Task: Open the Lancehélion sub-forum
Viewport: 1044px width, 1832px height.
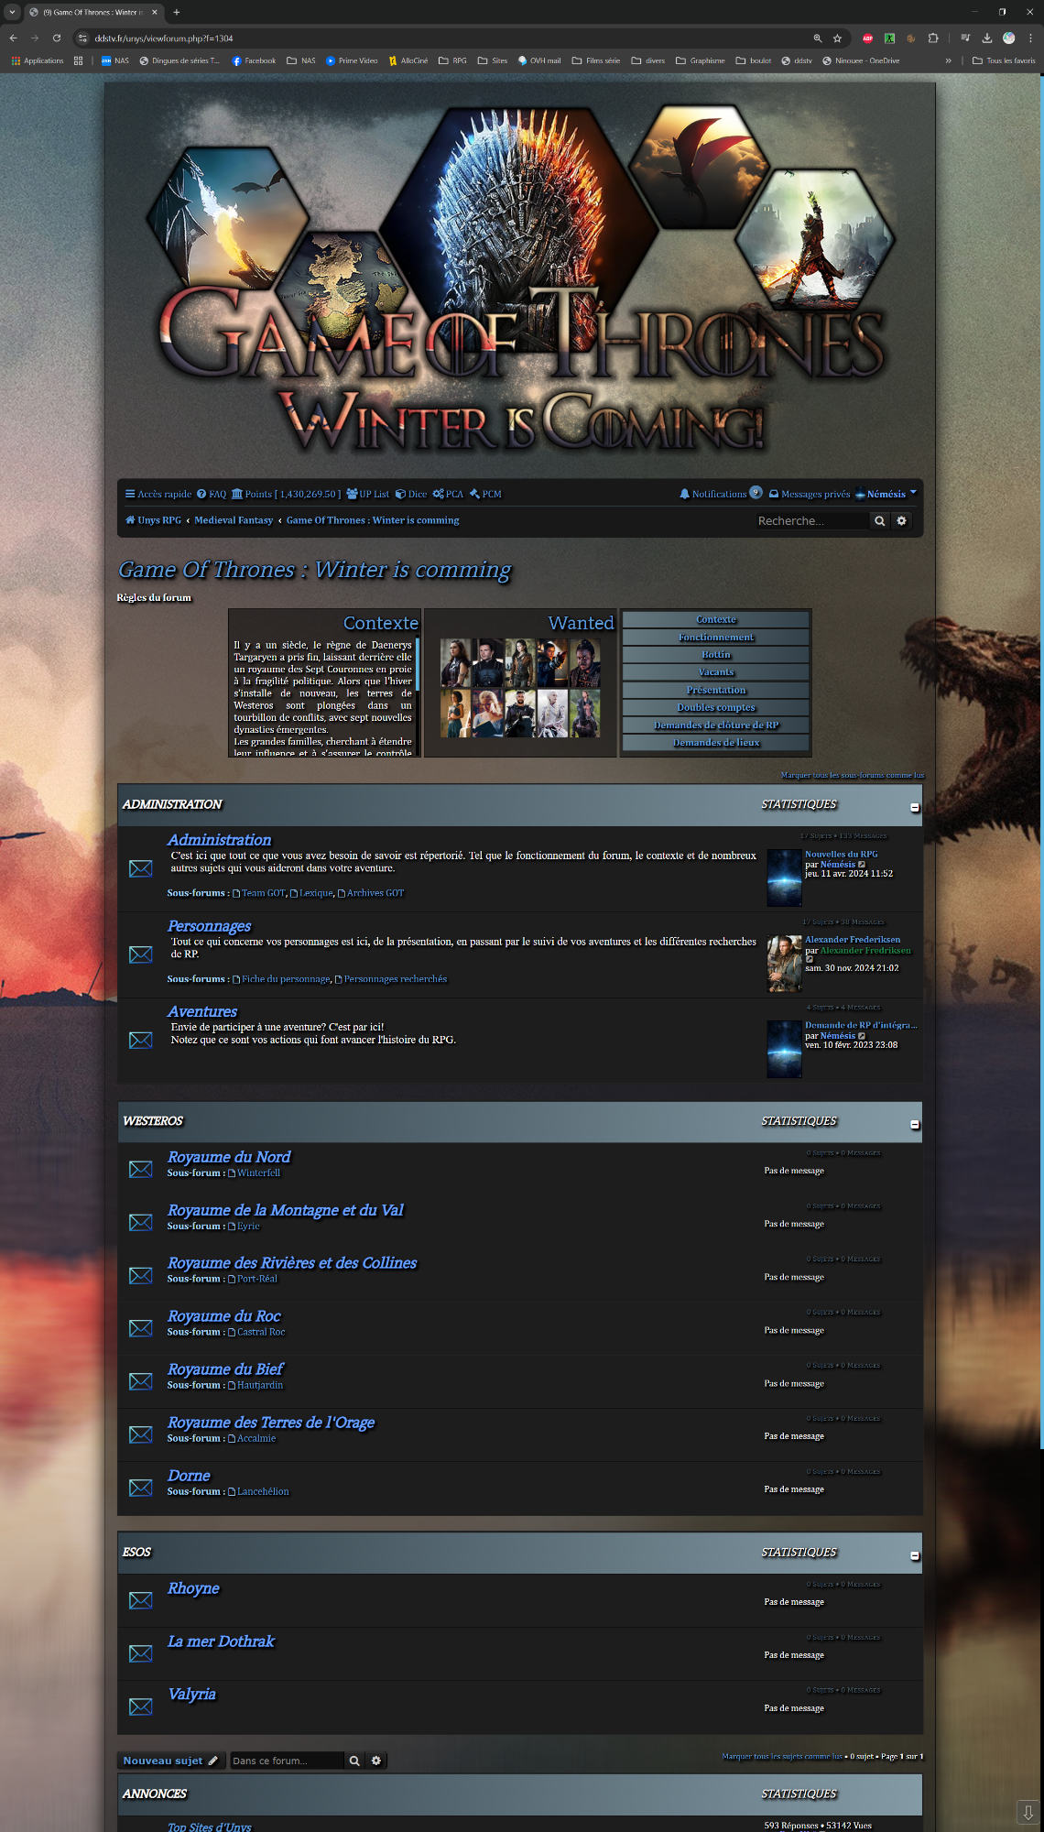Action: point(258,1491)
